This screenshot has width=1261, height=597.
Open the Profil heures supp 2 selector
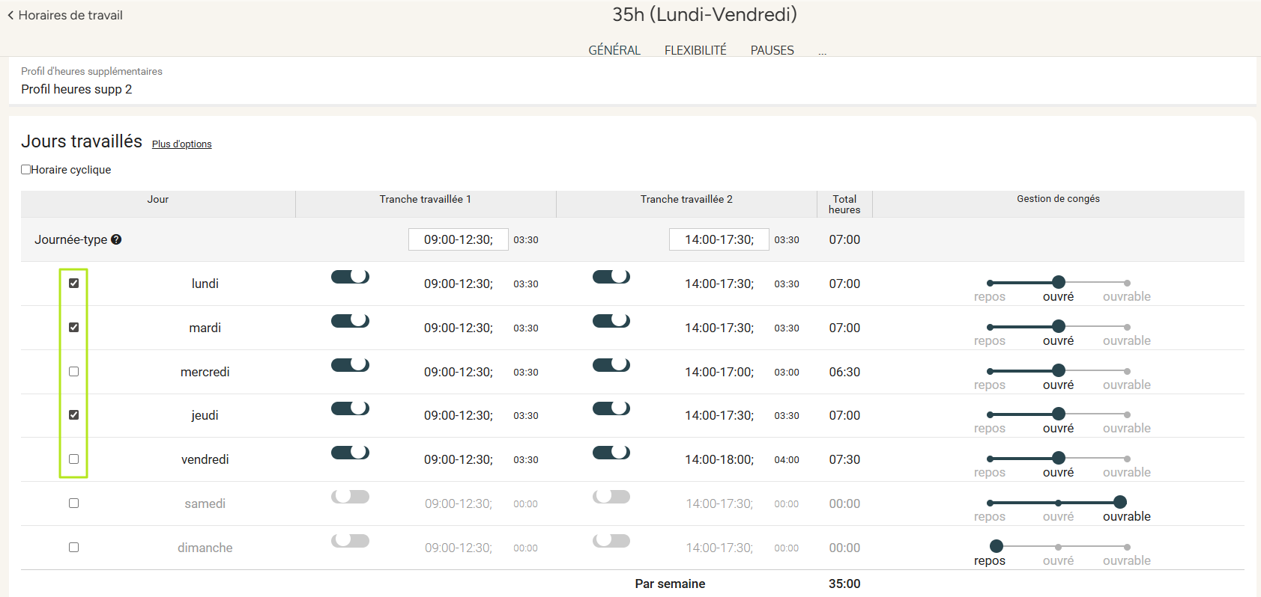[x=76, y=89]
